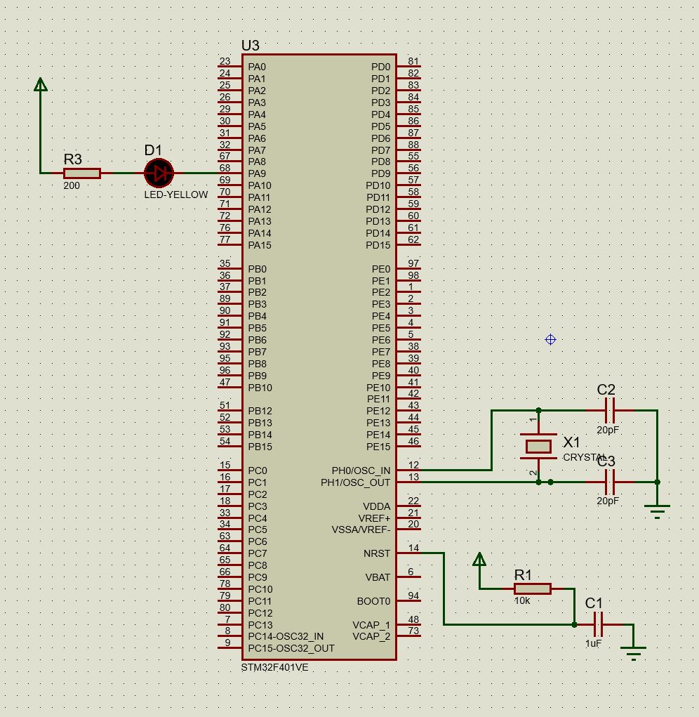Click the VREF+ pin name
Viewport: 699px width, 717px height.
375,518
